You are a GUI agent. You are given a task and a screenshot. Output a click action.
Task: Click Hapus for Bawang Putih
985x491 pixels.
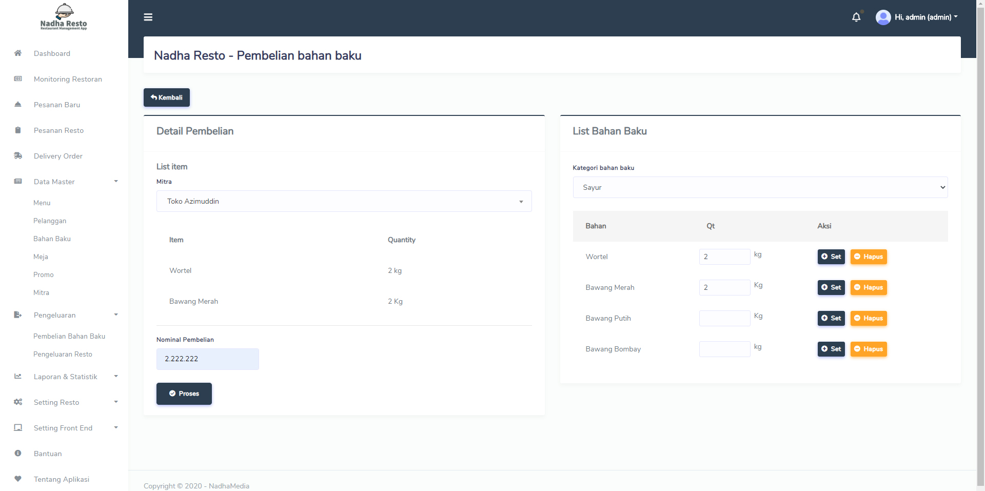[869, 318]
